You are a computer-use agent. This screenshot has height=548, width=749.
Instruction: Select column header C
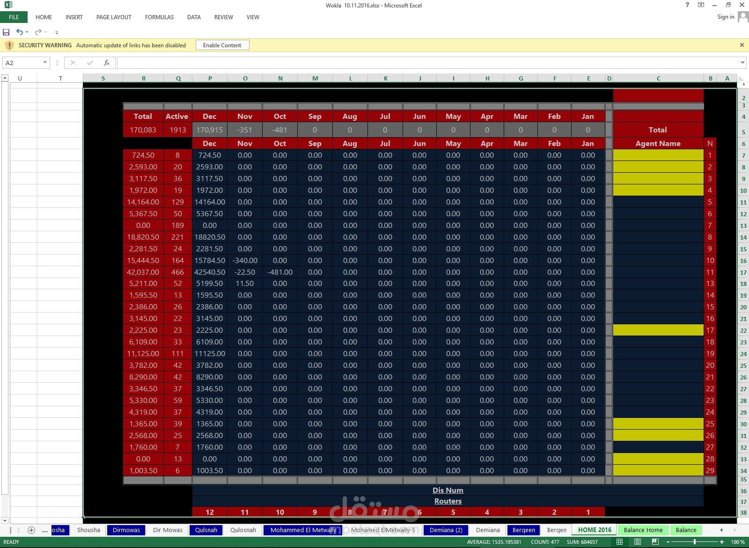(658, 79)
